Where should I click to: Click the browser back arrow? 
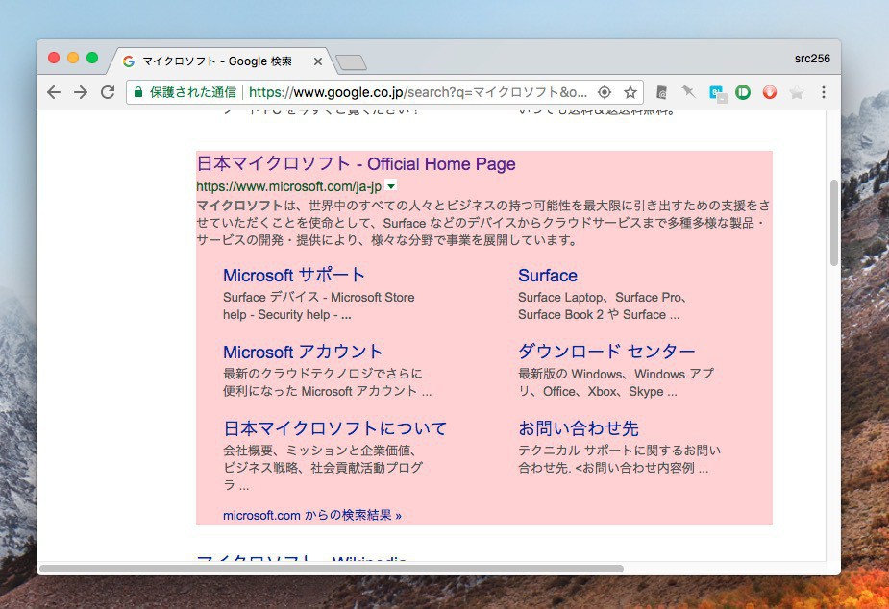click(54, 92)
